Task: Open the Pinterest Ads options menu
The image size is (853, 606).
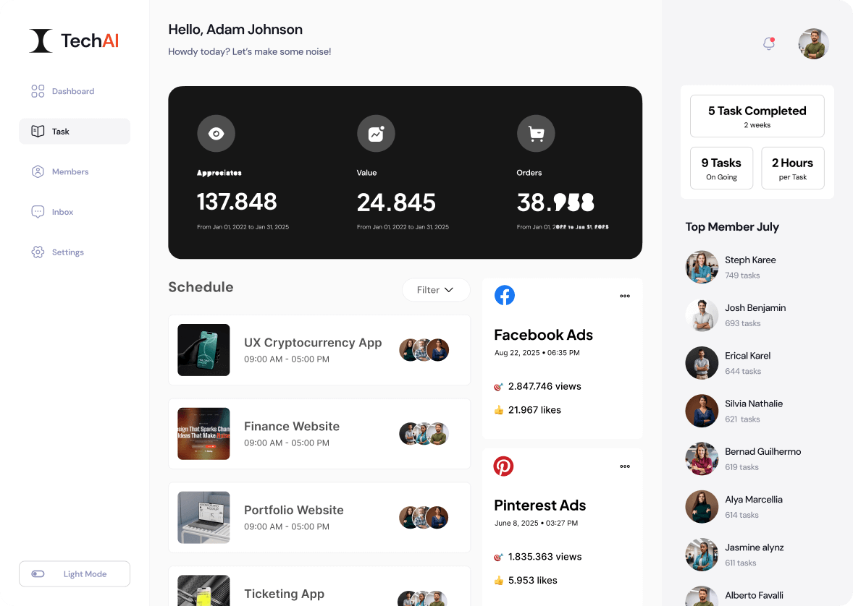Action: [625, 466]
